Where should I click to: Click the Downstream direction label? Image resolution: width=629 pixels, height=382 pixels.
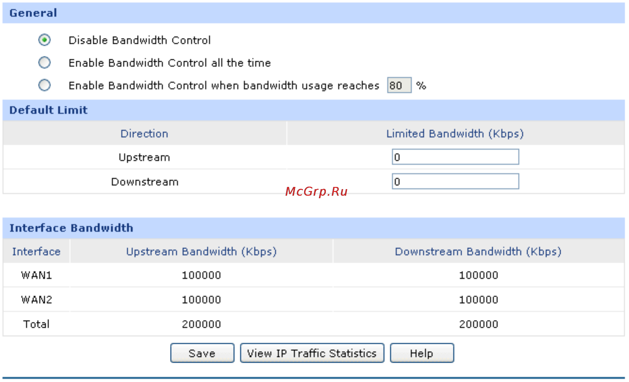(145, 182)
